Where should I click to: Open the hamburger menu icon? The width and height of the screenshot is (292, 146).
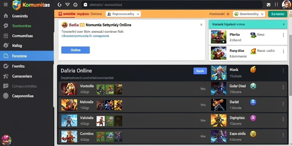pos(6,5)
